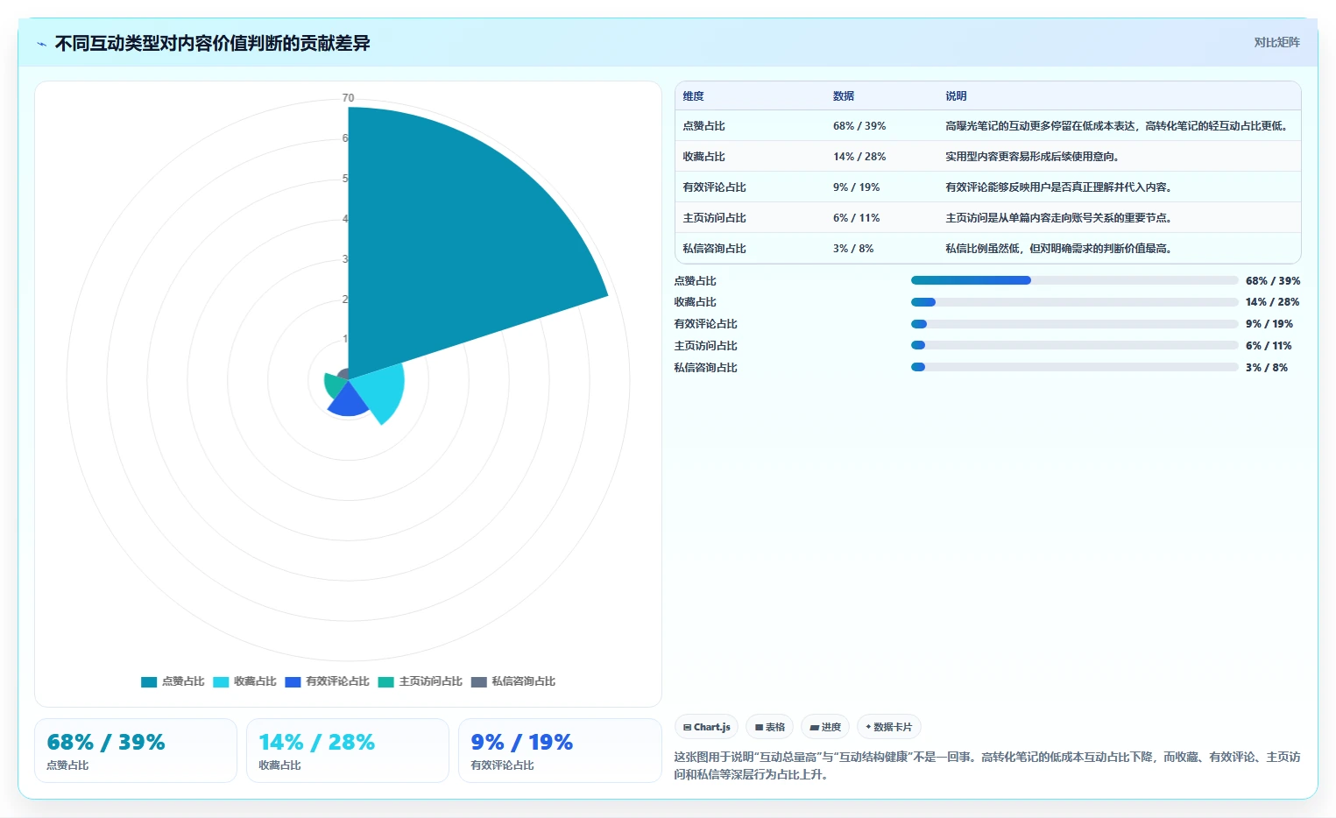
Task: Select the Chart.js tag
Action: point(707,727)
